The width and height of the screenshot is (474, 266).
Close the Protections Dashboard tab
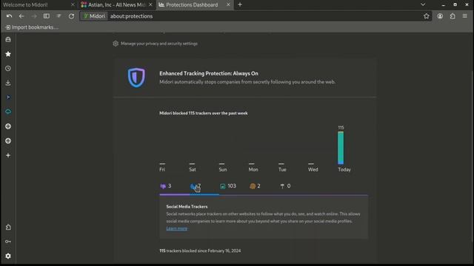[228, 5]
